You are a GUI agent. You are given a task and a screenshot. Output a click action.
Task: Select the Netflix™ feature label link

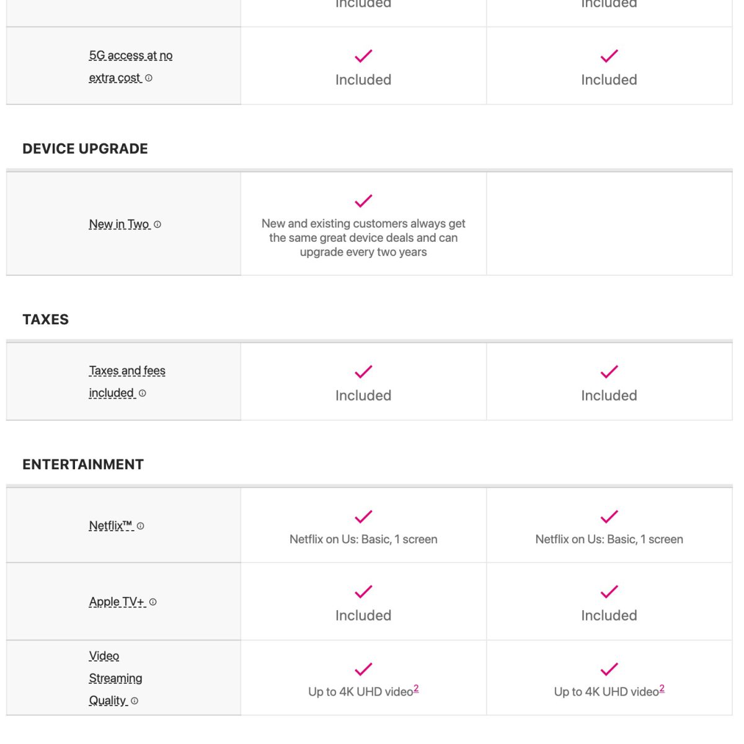coord(110,526)
